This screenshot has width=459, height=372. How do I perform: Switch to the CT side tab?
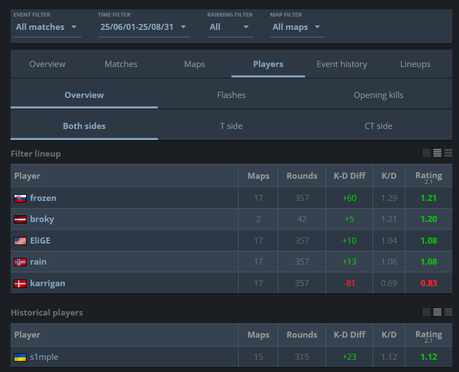379,126
